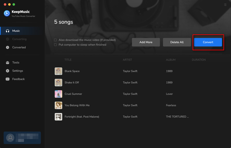231x148 pixels.
Task: Click the You Belong With Me thumbnail
Action: click(59, 106)
